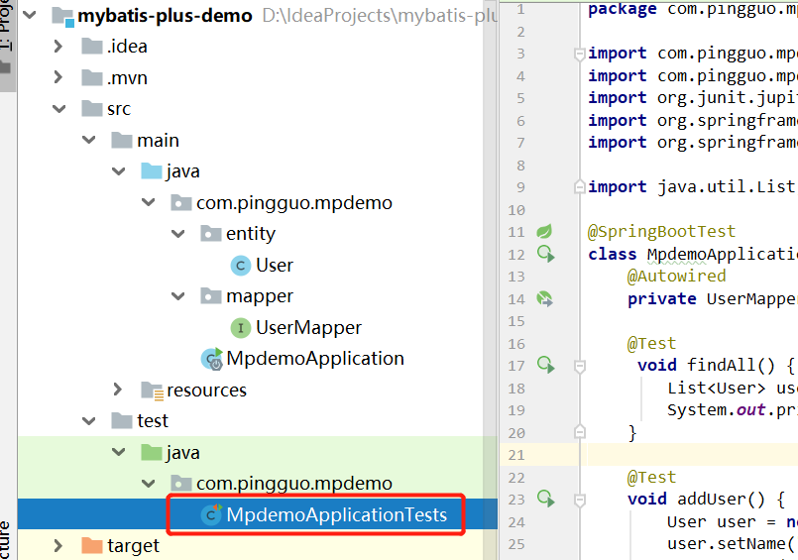This screenshot has width=798, height=560.
Task: Place cursor on empty line 21
Action: (x=692, y=455)
